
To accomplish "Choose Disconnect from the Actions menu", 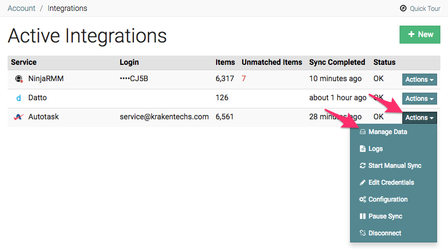I will click(x=394, y=233).
